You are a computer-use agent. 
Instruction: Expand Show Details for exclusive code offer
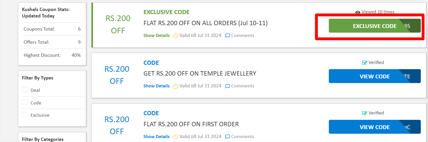pos(157,35)
